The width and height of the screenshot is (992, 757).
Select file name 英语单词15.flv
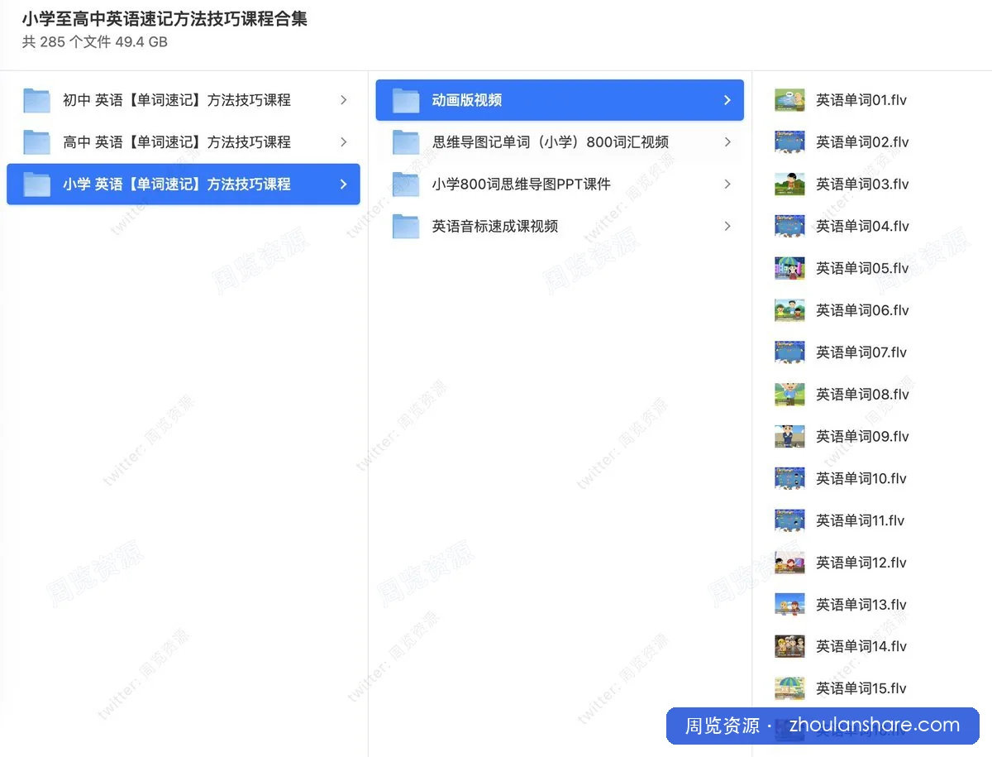coord(861,688)
